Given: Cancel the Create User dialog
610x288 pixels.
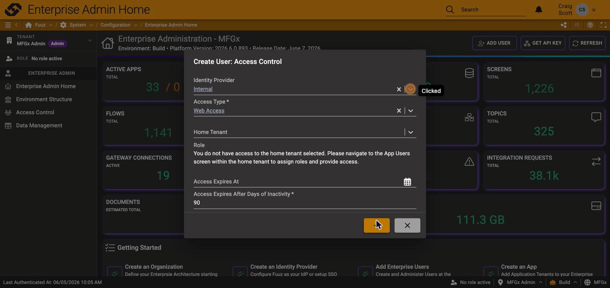Looking at the screenshot, I should [407, 226].
